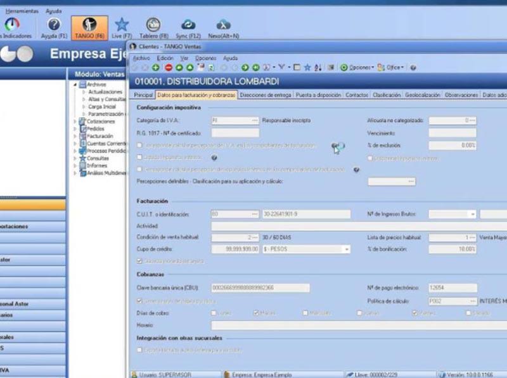Open Alícuota no categorizado lookup button
Image resolution: width=507 pixels, height=378 pixels.
point(472,120)
